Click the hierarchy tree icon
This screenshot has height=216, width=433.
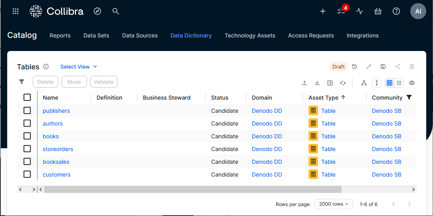pos(364,83)
